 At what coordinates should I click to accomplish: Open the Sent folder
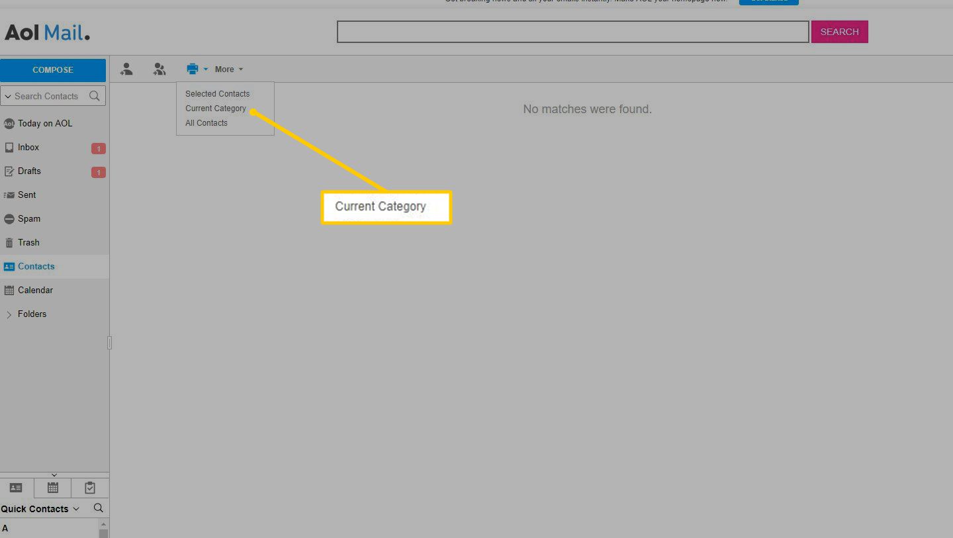27,195
